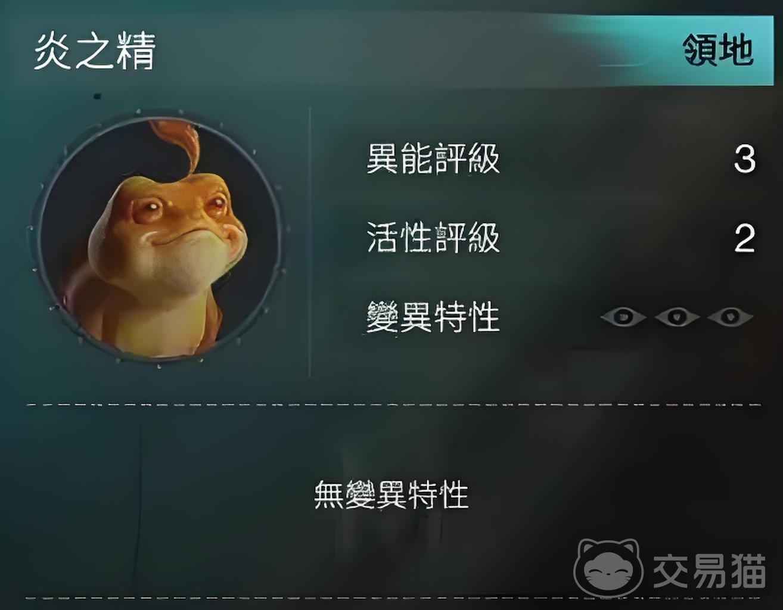This screenshot has height=610, width=783.
Task: Click the 交易猫 watermark text
Action: point(709,570)
